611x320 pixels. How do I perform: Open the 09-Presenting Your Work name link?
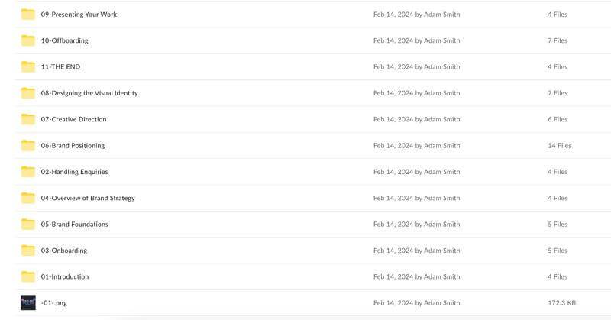(x=79, y=15)
